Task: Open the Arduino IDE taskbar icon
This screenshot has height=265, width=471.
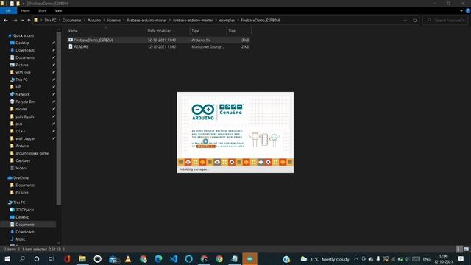Action: [x=249, y=258]
